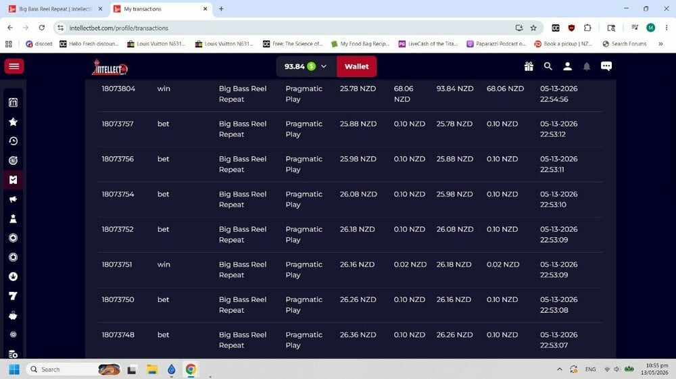The width and height of the screenshot is (676, 379).
Task: Open the red hamburger menu
Action: [x=14, y=66]
